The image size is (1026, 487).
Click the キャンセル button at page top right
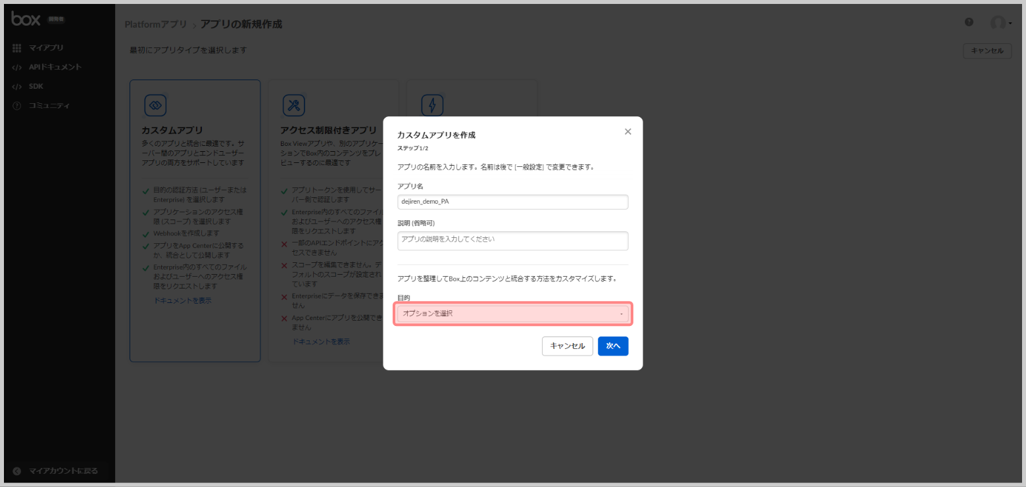coord(987,51)
